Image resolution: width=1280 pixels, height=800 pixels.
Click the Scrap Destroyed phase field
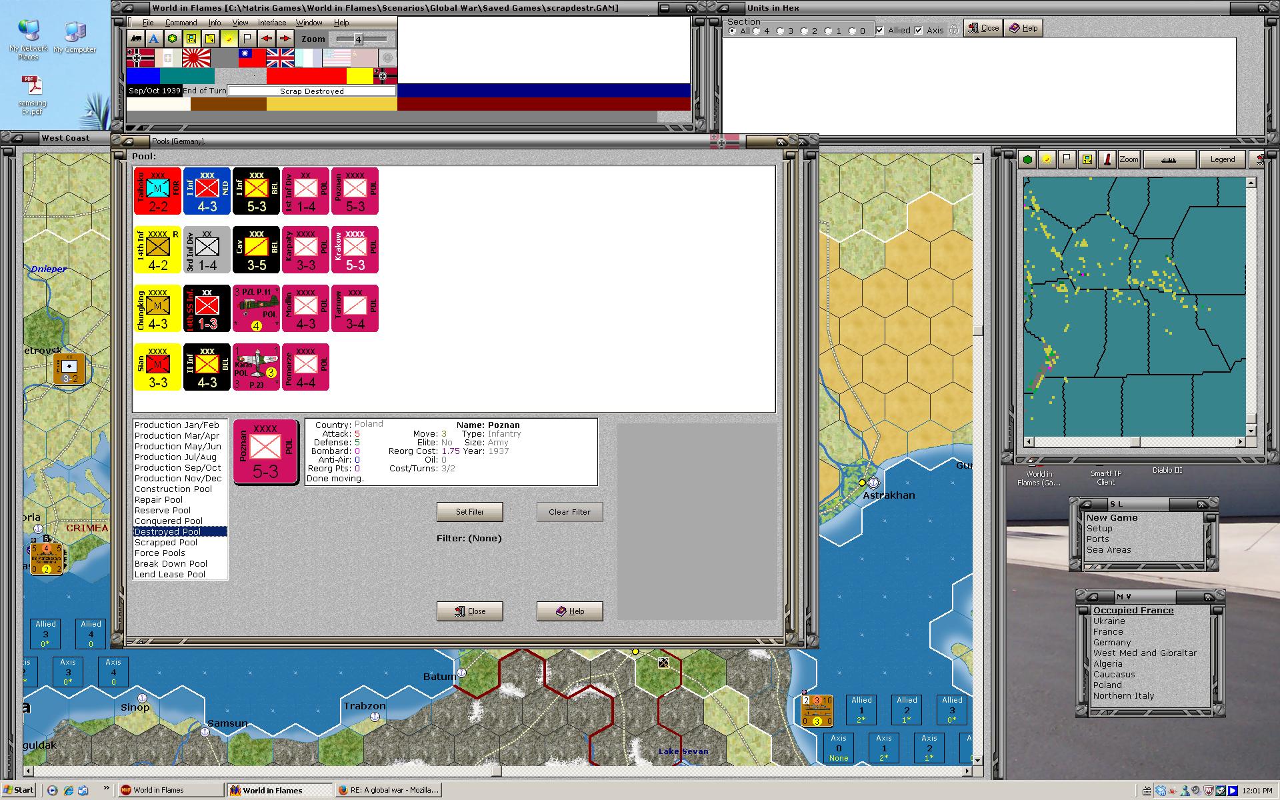[312, 91]
